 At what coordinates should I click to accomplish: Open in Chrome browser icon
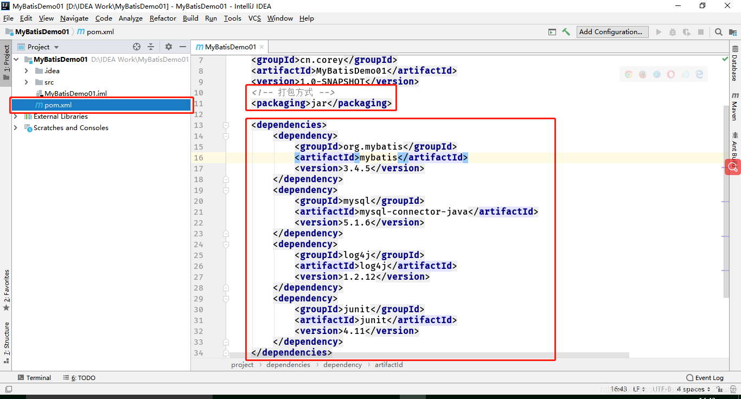[x=629, y=74]
